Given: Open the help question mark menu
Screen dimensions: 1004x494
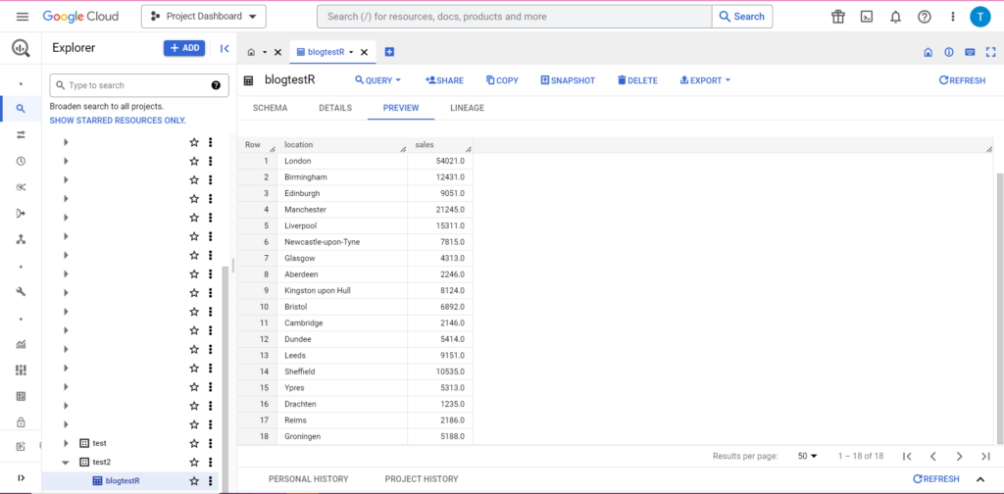Looking at the screenshot, I should pos(924,17).
